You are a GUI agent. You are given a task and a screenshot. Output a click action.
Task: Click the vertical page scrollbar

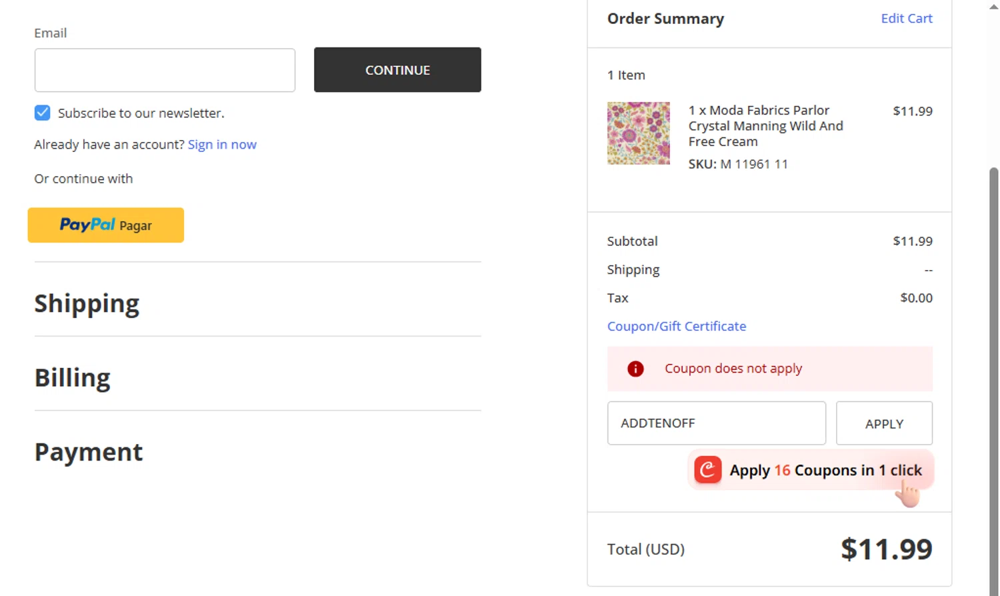[993, 333]
